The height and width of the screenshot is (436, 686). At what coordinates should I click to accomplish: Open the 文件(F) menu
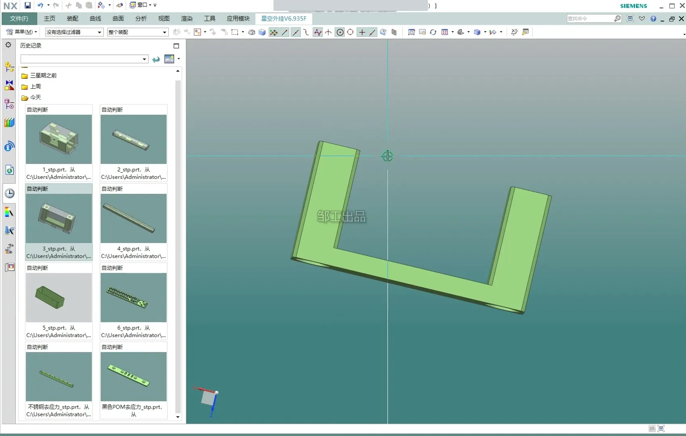19,19
